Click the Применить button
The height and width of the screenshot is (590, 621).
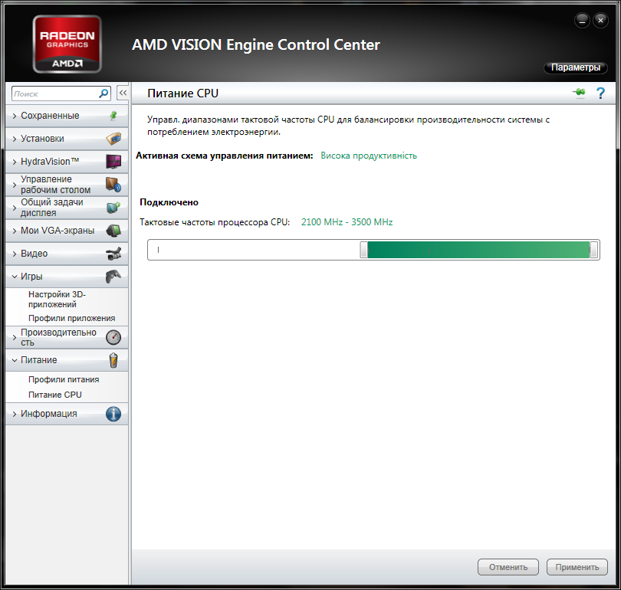pyautogui.click(x=577, y=567)
